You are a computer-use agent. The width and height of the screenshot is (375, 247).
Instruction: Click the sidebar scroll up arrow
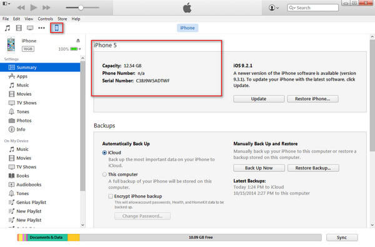point(82,58)
